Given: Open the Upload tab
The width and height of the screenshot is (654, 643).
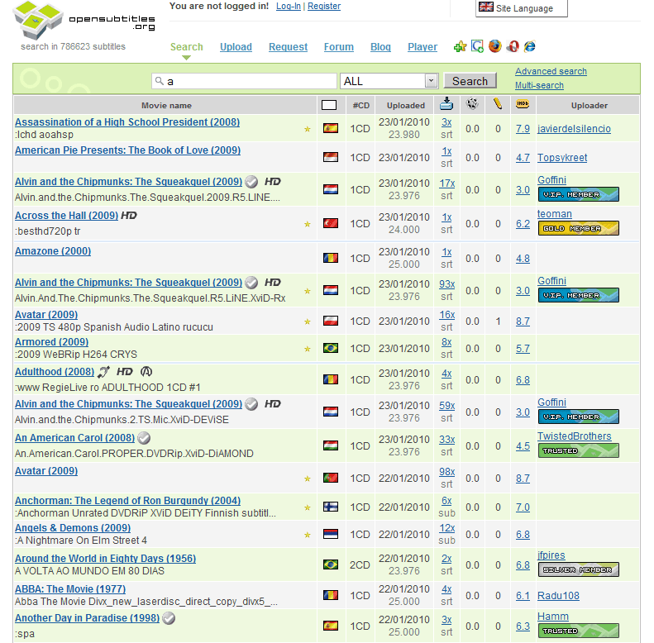Looking at the screenshot, I should coord(236,47).
